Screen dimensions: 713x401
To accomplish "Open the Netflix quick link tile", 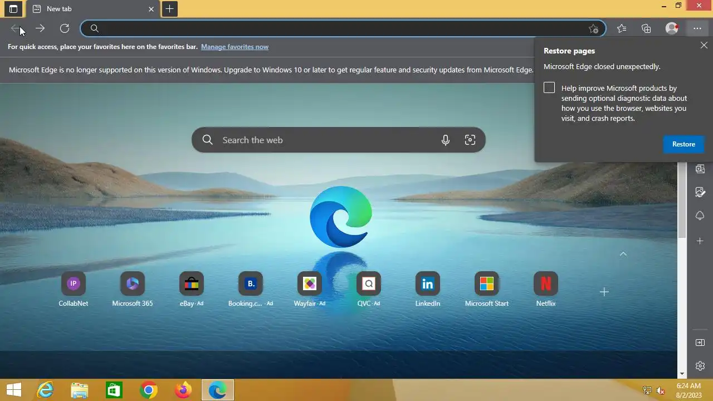I will point(546,290).
